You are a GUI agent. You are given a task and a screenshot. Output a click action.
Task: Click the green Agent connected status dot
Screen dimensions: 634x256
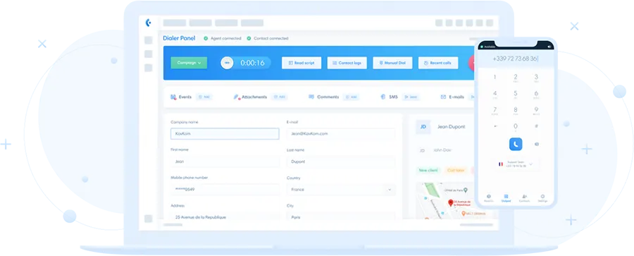click(206, 39)
